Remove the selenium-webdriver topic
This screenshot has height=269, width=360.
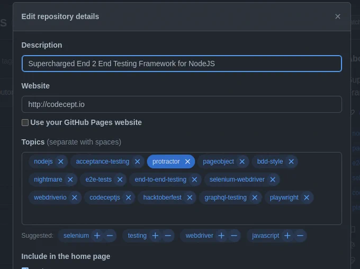coord(273,179)
